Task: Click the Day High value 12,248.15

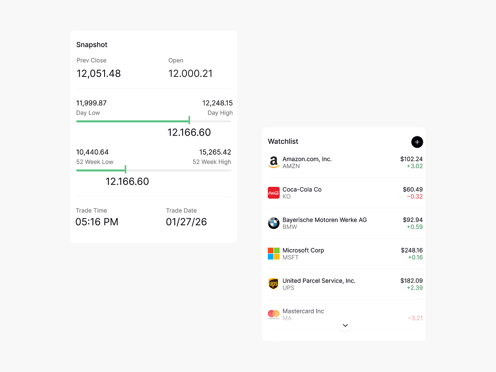Action: 217,103
